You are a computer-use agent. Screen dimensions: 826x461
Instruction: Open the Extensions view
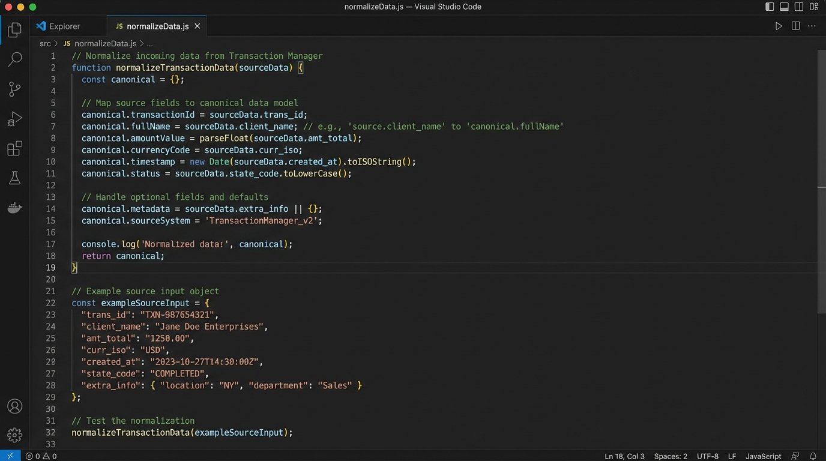click(14, 148)
